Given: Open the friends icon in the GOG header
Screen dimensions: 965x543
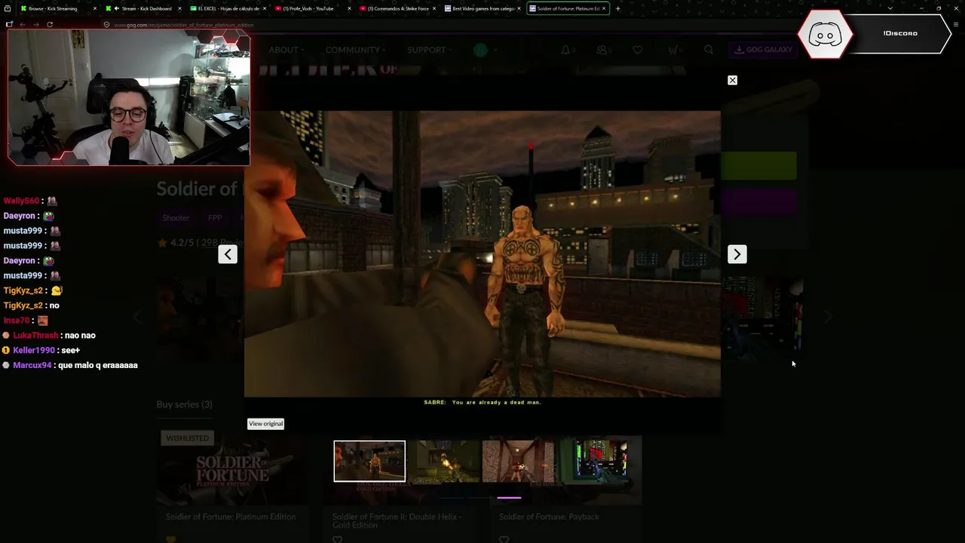Looking at the screenshot, I should 602,50.
